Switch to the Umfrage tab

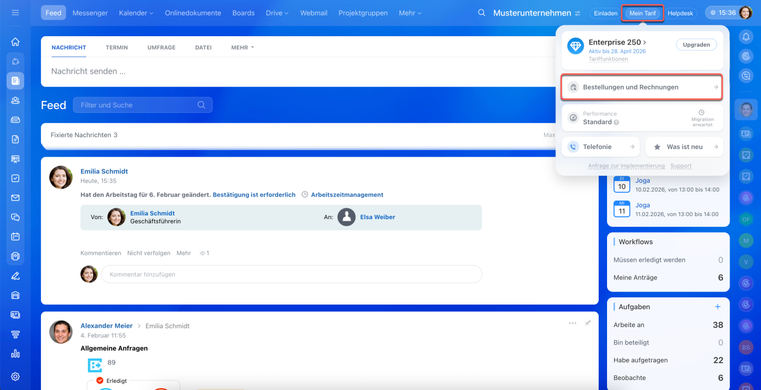(x=161, y=47)
